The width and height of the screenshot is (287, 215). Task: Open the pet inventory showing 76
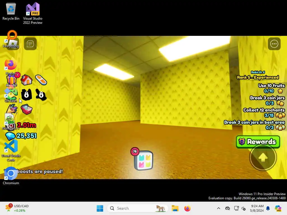point(143,160)
